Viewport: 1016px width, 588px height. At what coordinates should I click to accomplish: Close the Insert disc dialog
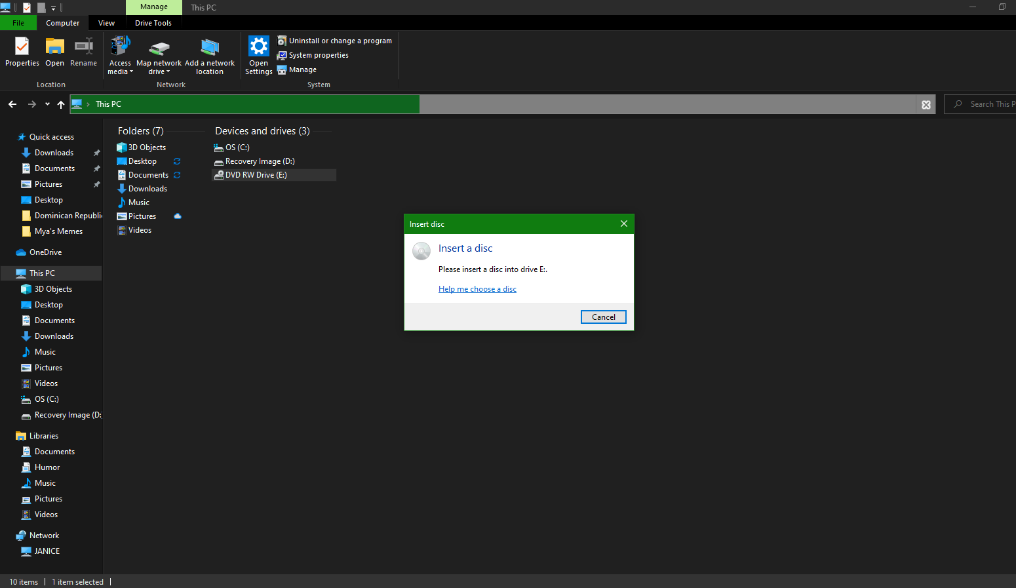[624, 224]
